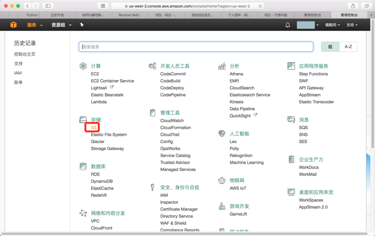Open the 支持 support dropdown

(x=352, y=25)
